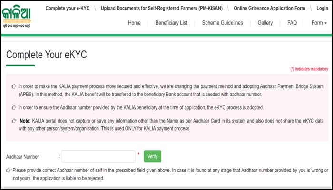This screenshot has width=333, height=190.
Task: Open the Home menu item
Action: [x=134, y=23]
